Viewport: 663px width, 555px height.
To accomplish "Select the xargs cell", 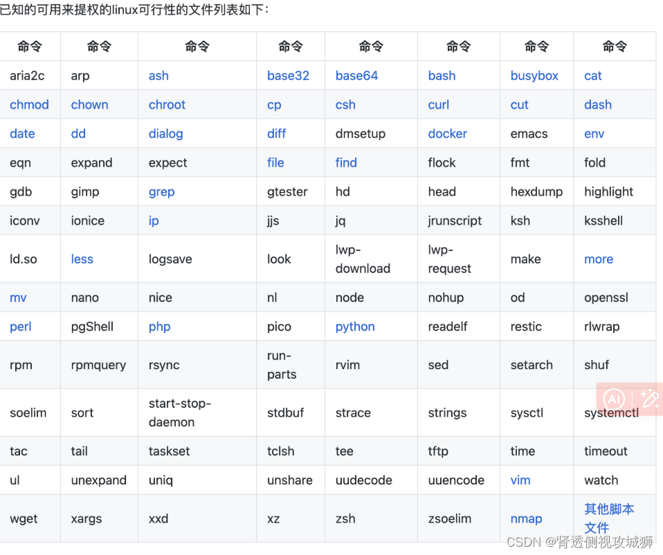I will tap(100, 518).
